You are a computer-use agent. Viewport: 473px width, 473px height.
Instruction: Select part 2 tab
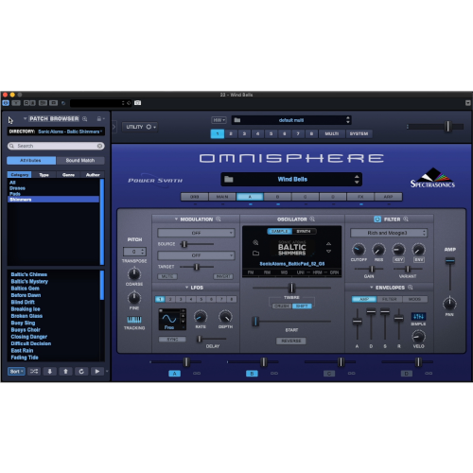click(x=231, y=133)
